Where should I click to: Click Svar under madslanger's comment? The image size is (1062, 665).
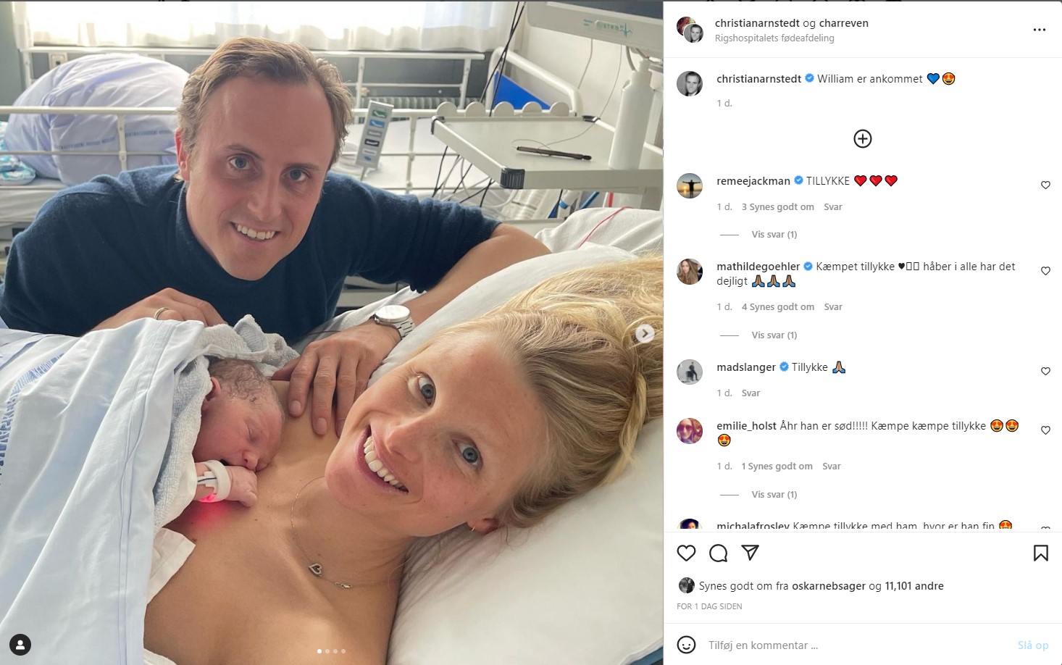[750, 393]
